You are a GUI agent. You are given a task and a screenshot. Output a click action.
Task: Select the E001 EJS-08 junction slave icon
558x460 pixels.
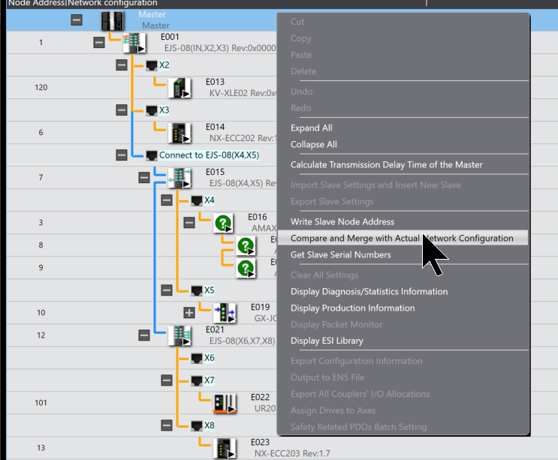point(134,43)
